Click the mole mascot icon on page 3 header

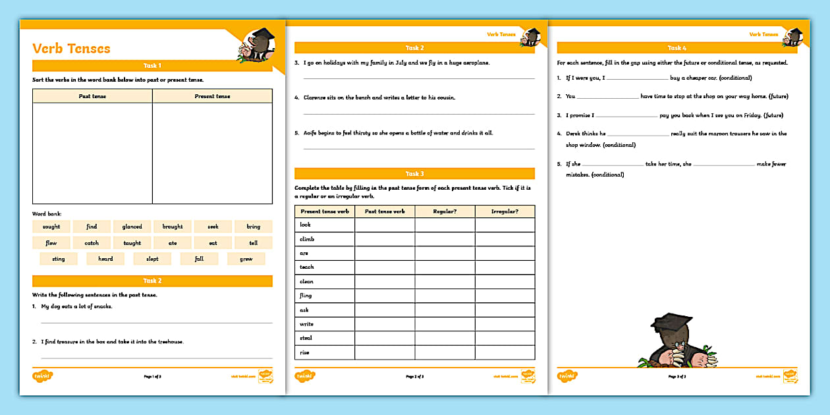pyautogui.click(x=792, y=36)
